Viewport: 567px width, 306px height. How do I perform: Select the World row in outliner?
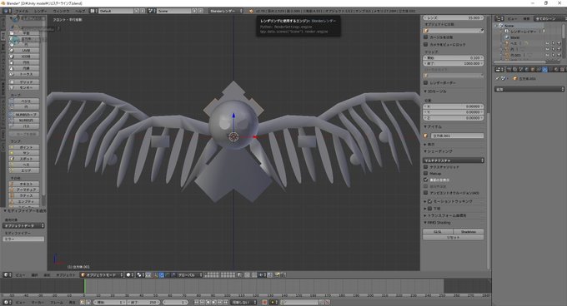(x=514, y=37)
